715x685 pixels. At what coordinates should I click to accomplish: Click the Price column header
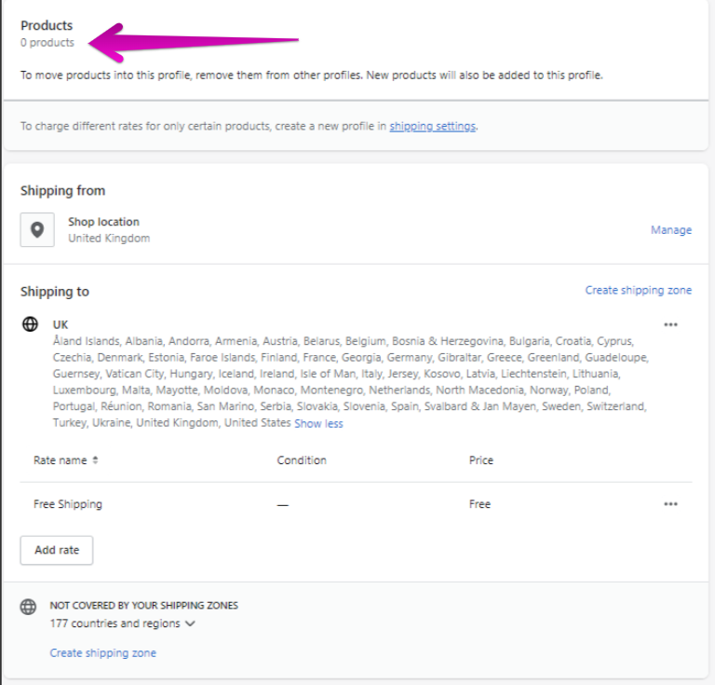(481, 460)
